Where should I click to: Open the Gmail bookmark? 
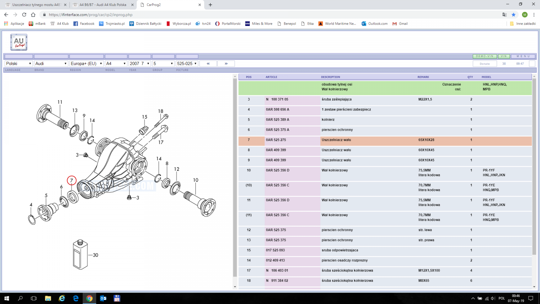tap(400, 24)
